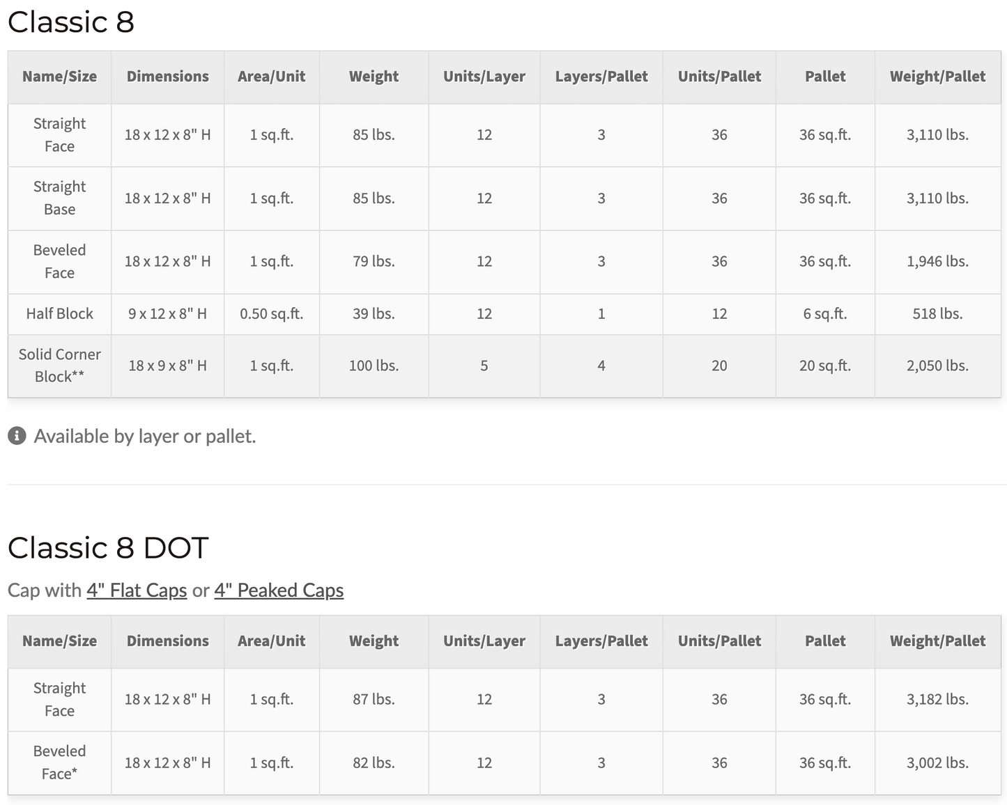
Task: Click the 9 x 12 x 8" H dimensions cell
Action: pyautogui.click(x=167, y=314)
